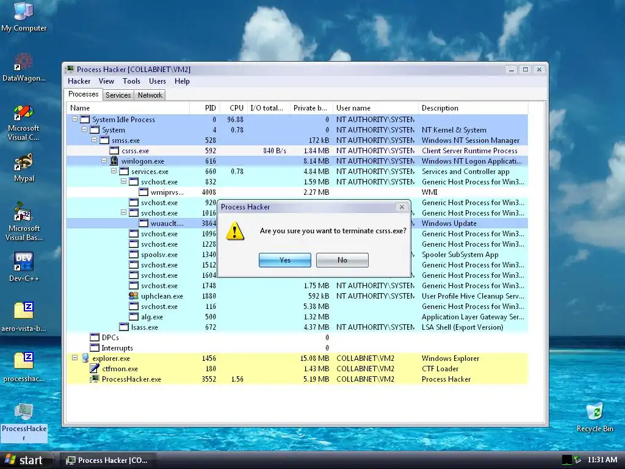Select the processhacker zip archive icon
The image size is (625, 469).
(x=24, y=367)
